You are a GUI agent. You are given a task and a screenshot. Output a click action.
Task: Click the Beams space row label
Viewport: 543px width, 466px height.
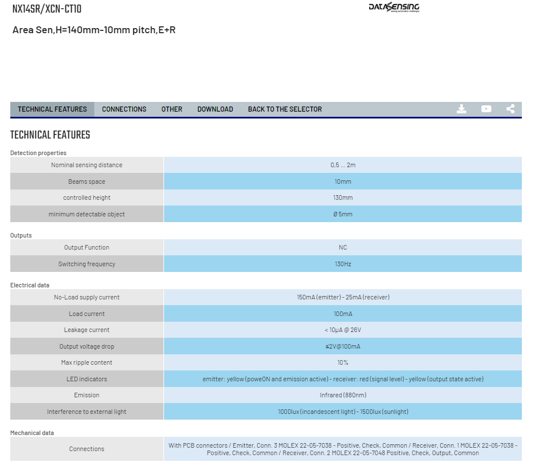point(86,181)
